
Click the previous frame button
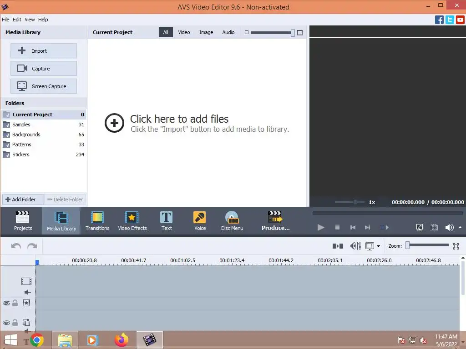(353, 227)
